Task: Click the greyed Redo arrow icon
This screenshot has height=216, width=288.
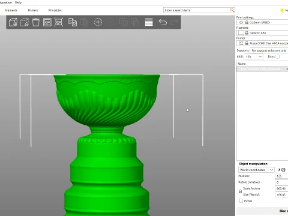Action: pyautogui.click(x=174, y=22)
